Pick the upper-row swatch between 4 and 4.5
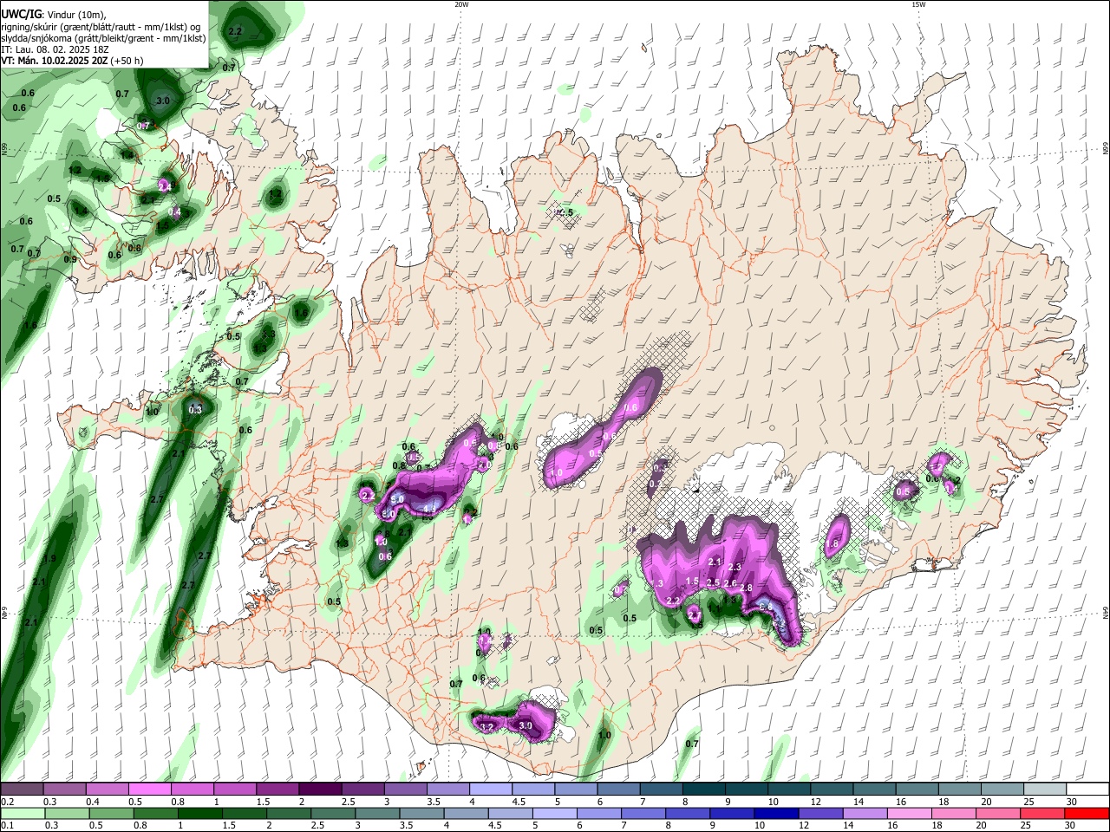Viewport: 1110px width, 832px height. tap(490, 789)
